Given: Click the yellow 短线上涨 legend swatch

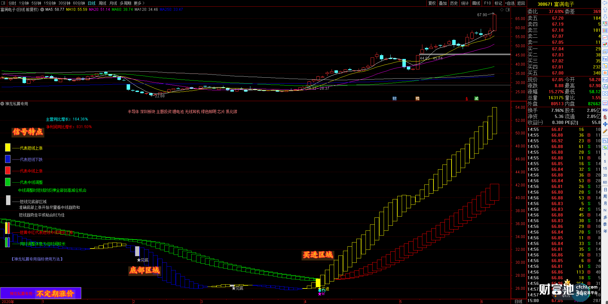Looking at the screenshot, I should pyautogui.click(x=8, y=148).
